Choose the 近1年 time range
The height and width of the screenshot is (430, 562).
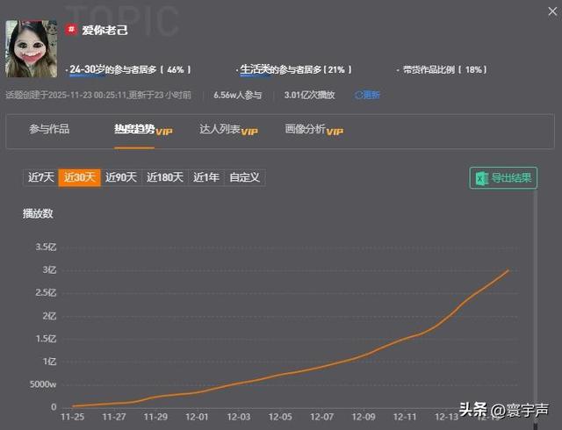point(206,177)
